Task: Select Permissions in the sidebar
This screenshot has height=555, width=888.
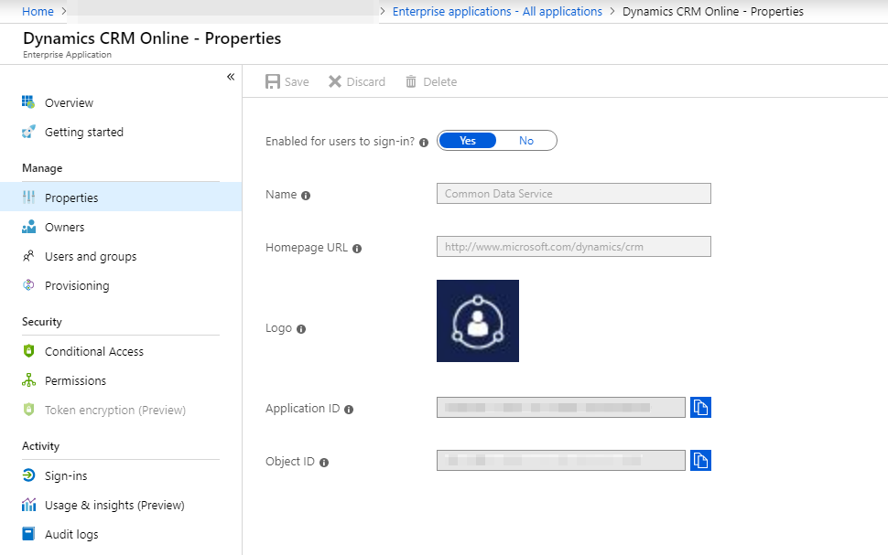Action: tap(74, 380)
